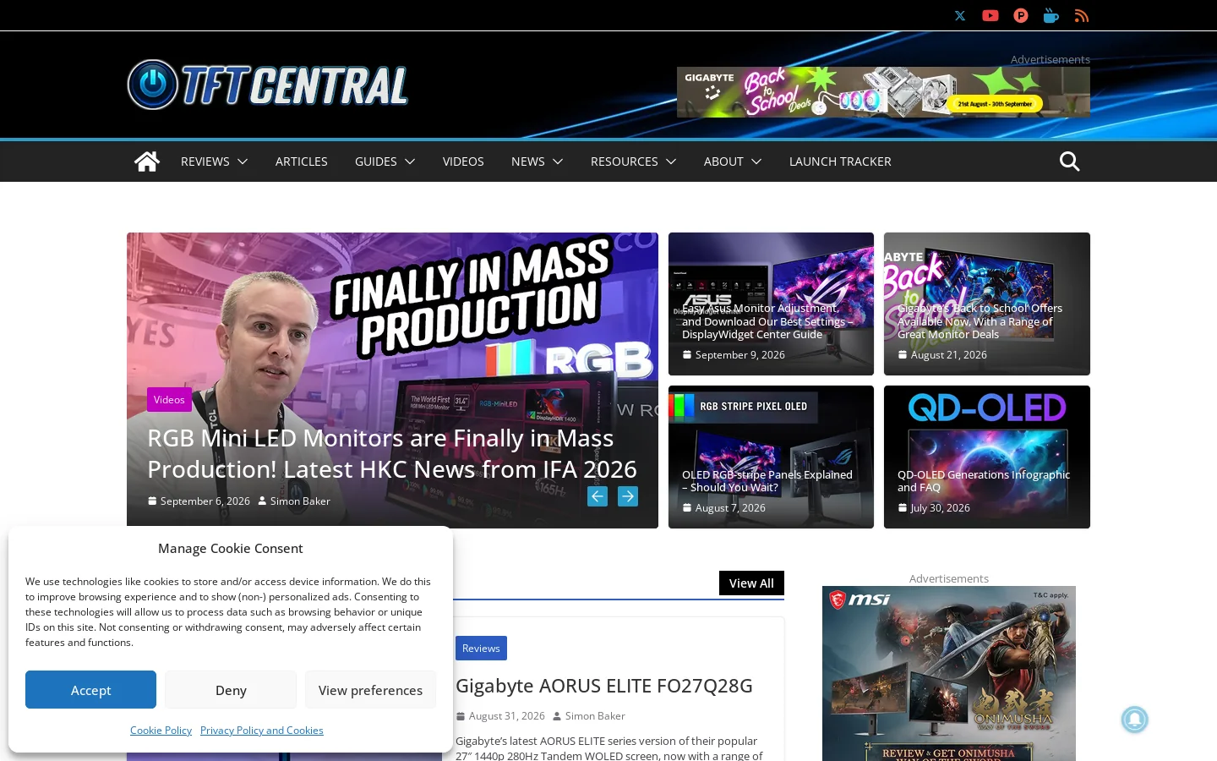Click the July 30, 2026 date
This screenshot has height=761, width=1217.
pos(941,508)
